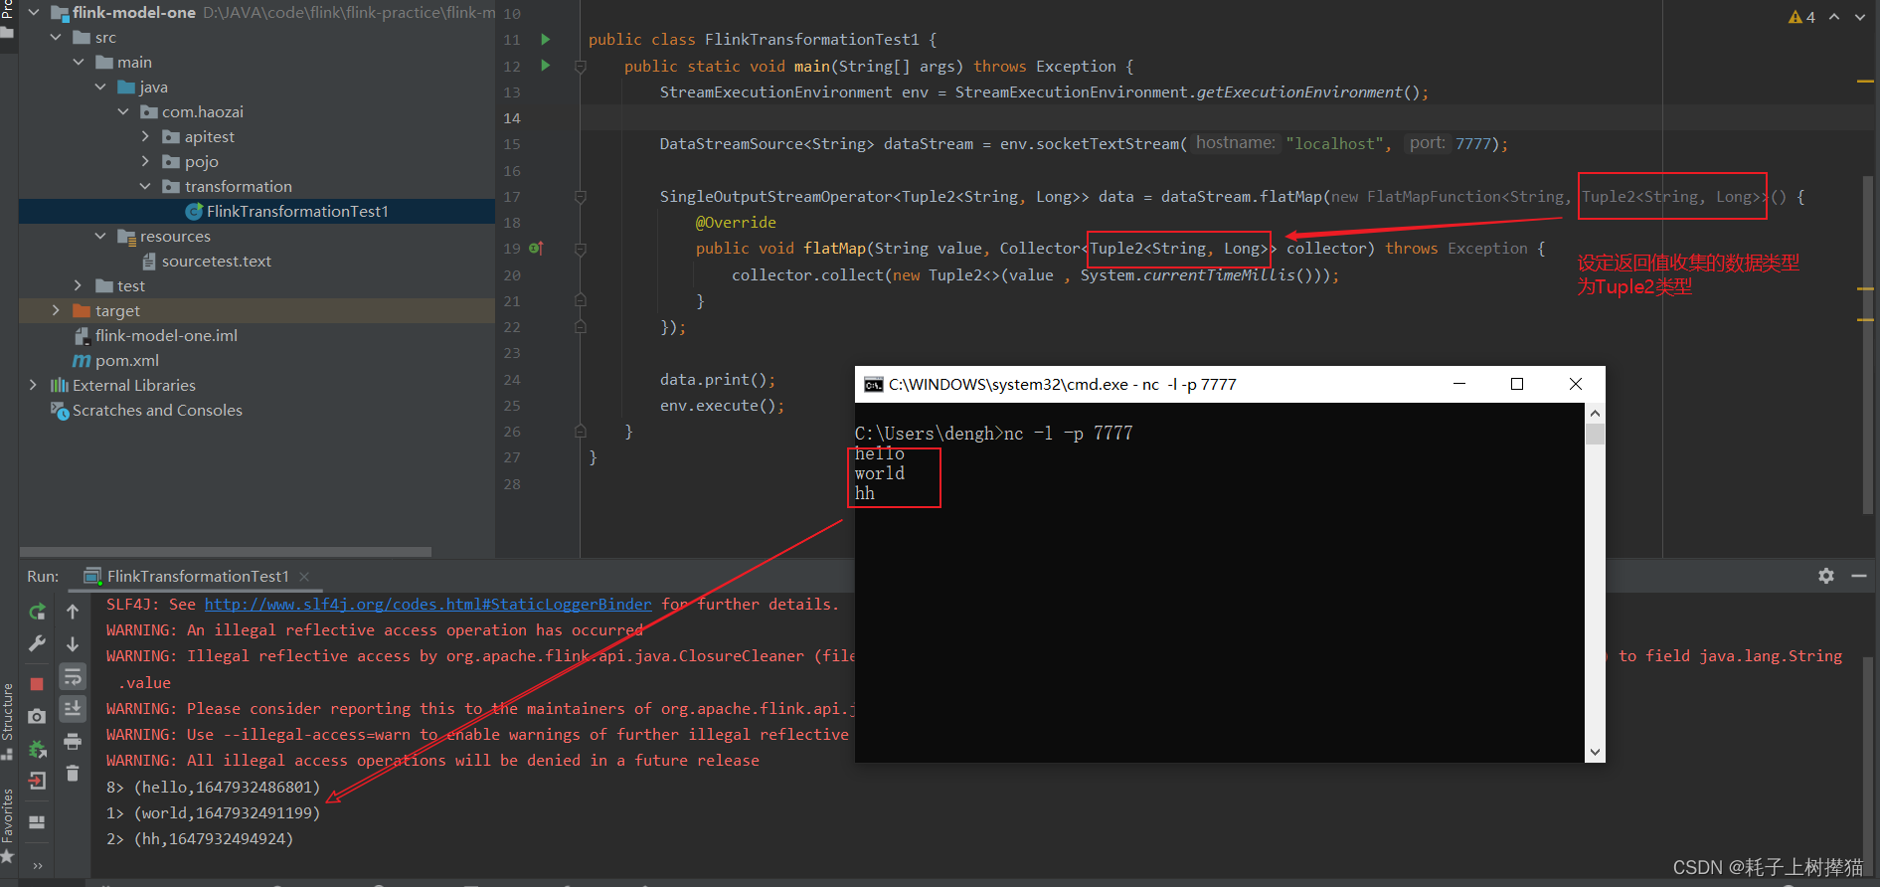Viewport: 1880px width, 887px height.
Task: Click the cmd.exe title bar icon
Action: (873, 385)
